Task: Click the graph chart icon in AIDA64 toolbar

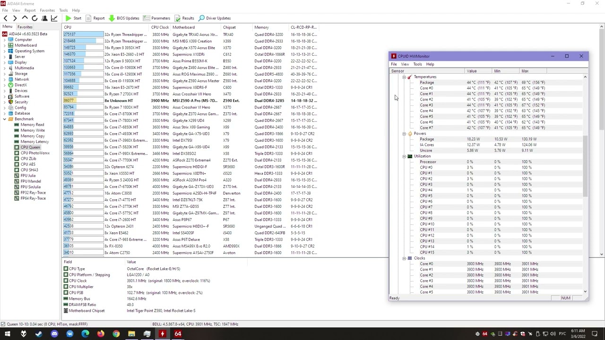Action: [54, 18]
